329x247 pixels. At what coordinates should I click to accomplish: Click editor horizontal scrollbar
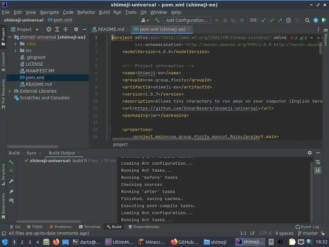click(x=186, y=139)
